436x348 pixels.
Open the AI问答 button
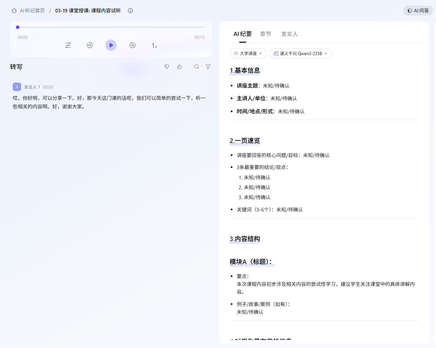pos(418,11)
